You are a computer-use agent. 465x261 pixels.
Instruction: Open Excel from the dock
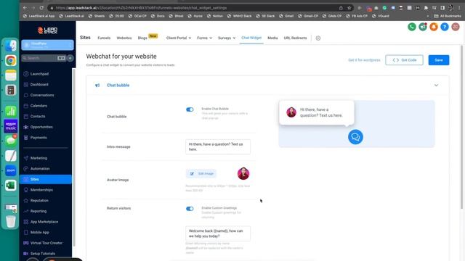(x=11, y=186)
